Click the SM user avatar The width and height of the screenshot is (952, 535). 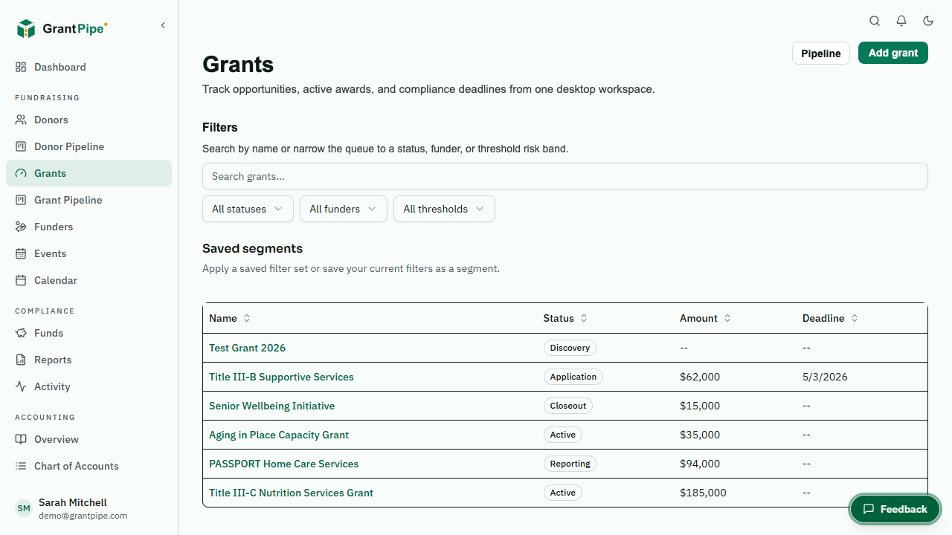(24, 508)
